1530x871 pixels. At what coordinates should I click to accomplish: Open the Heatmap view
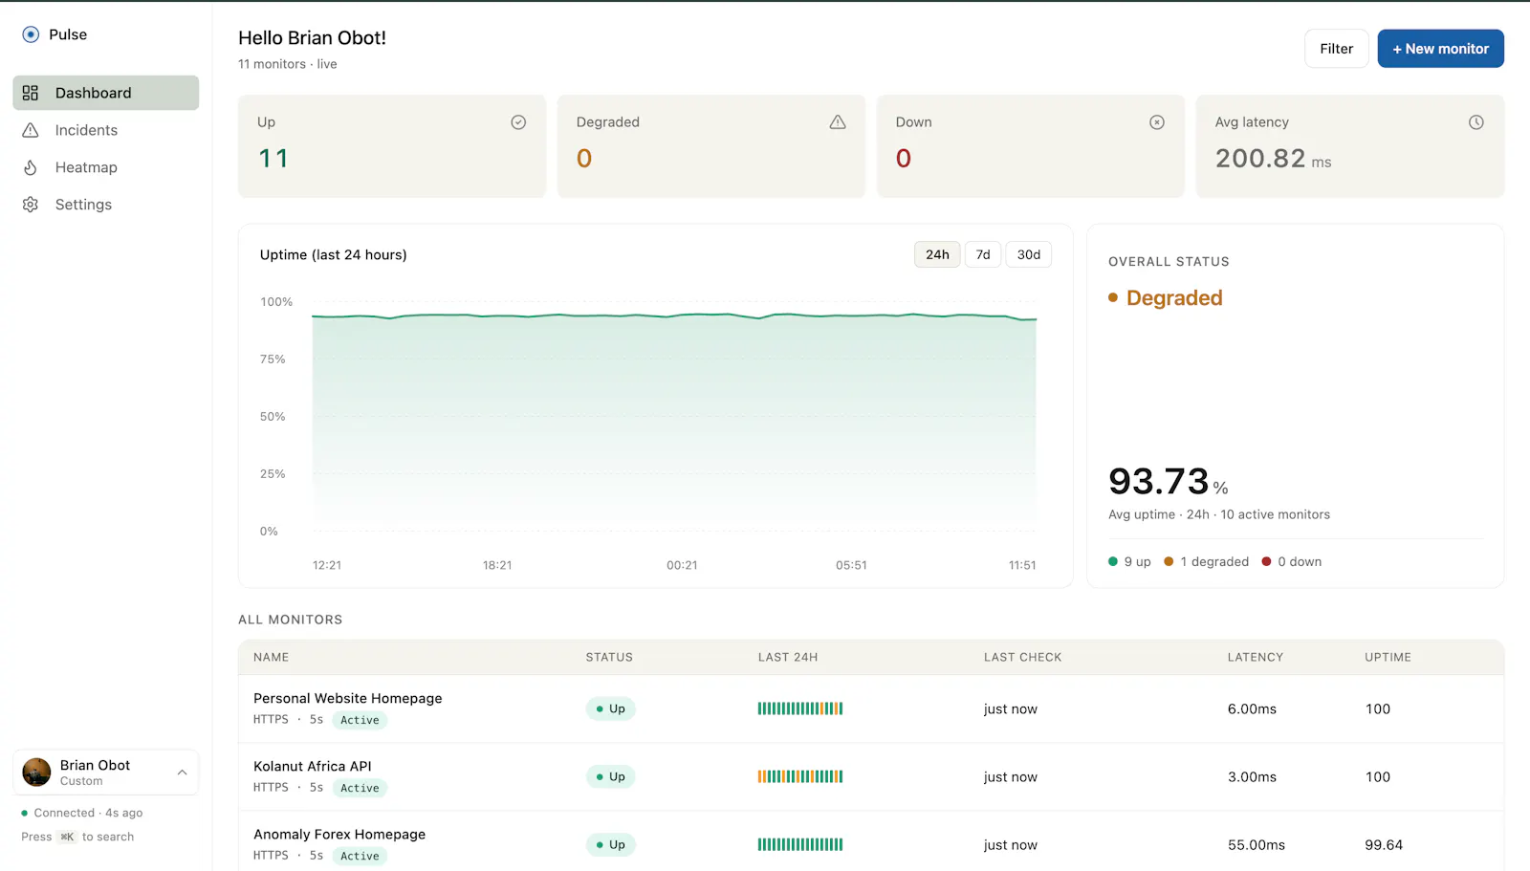pyautogui.click(x=105, y=167)
